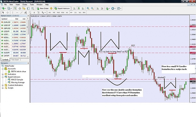Toggle the Data Window crosshair-circle icon

[20, 8]
